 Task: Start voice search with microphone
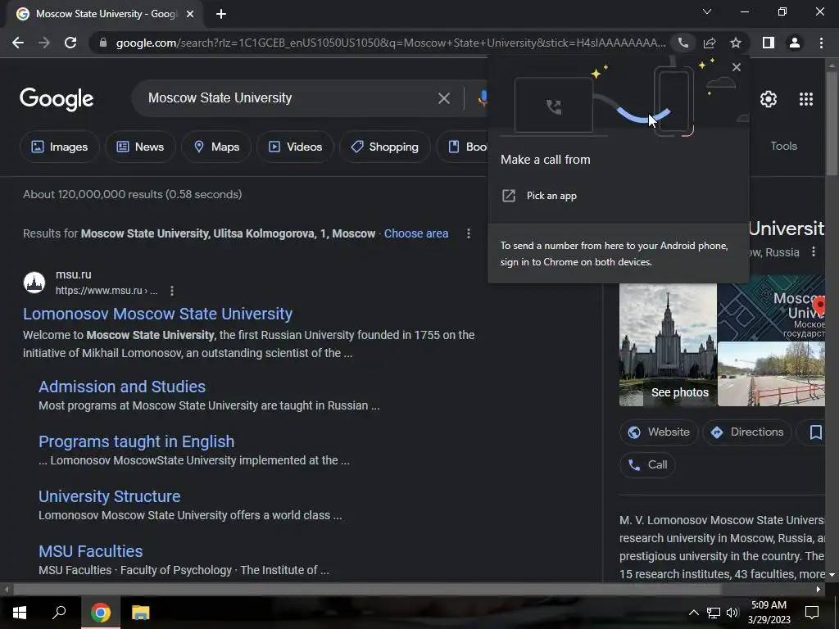(482, 98)
